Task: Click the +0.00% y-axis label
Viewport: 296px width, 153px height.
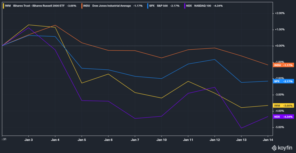Action: point(280,46)
